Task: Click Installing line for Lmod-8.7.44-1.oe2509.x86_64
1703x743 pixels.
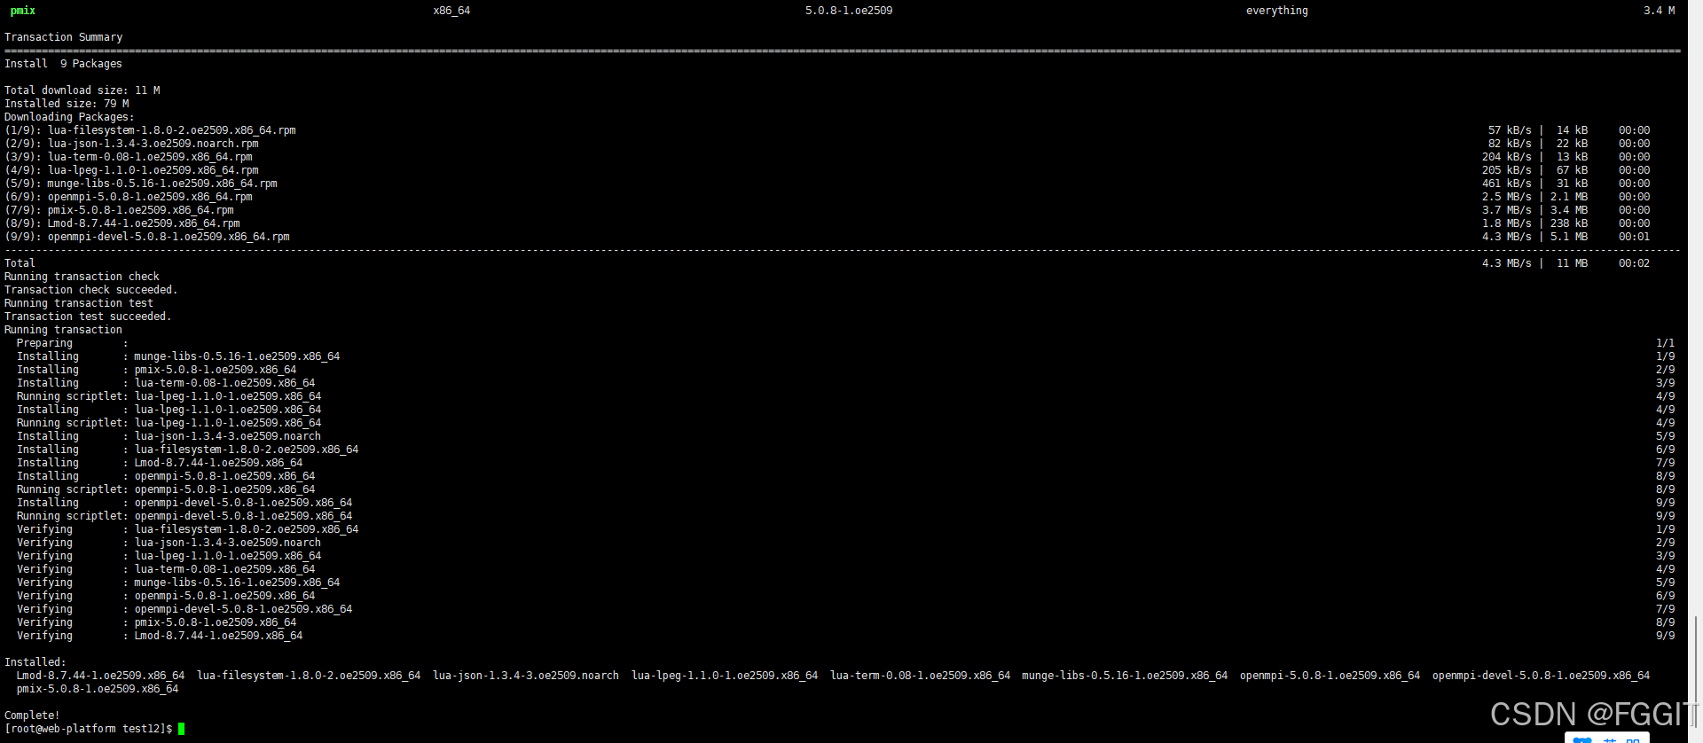Action: pos(160,463)
